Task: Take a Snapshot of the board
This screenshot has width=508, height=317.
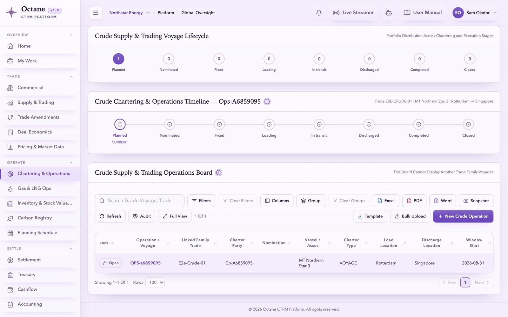Action: coord(476,201)
